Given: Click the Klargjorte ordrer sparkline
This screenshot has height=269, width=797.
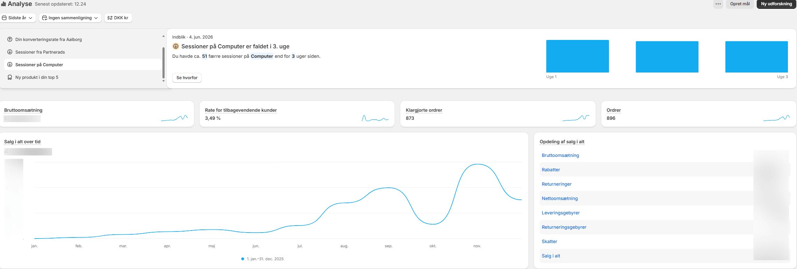Looking at the screenshot, I should pyautogui.click(x=576, y=118).
